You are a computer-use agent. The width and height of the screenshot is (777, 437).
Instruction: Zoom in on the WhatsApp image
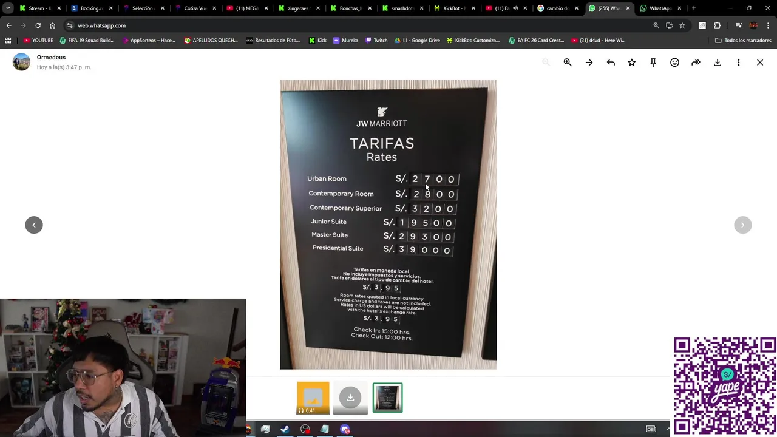(x=568, y=63)
